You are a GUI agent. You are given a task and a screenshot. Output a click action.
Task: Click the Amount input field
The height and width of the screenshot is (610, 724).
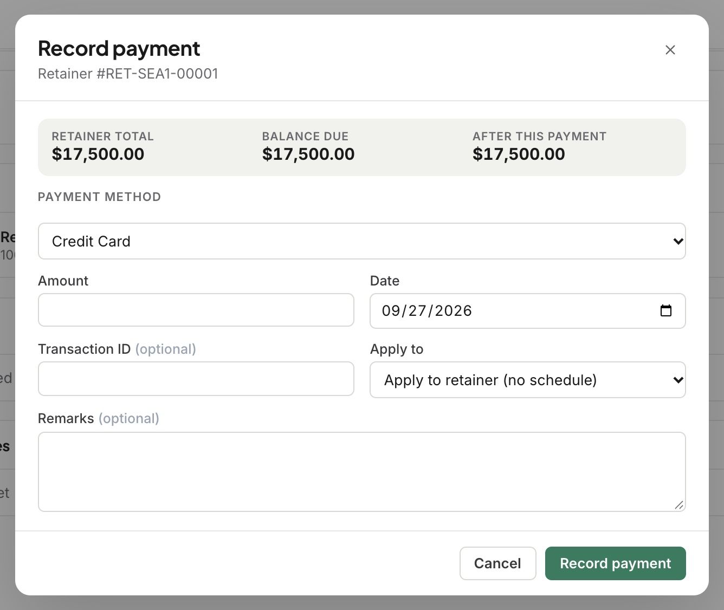click(x=196, y=310)
